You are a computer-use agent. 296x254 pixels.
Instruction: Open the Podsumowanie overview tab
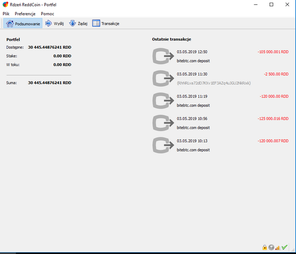click(23, 23)
